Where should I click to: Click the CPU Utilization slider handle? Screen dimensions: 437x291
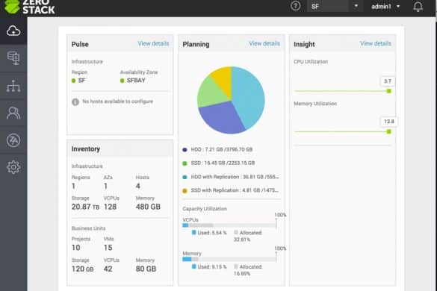tap(388, 91)
